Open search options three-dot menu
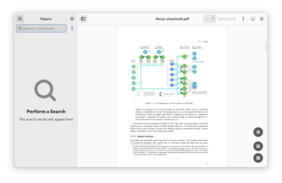Viewport: 282px width, 183px height. pos(72,28)
